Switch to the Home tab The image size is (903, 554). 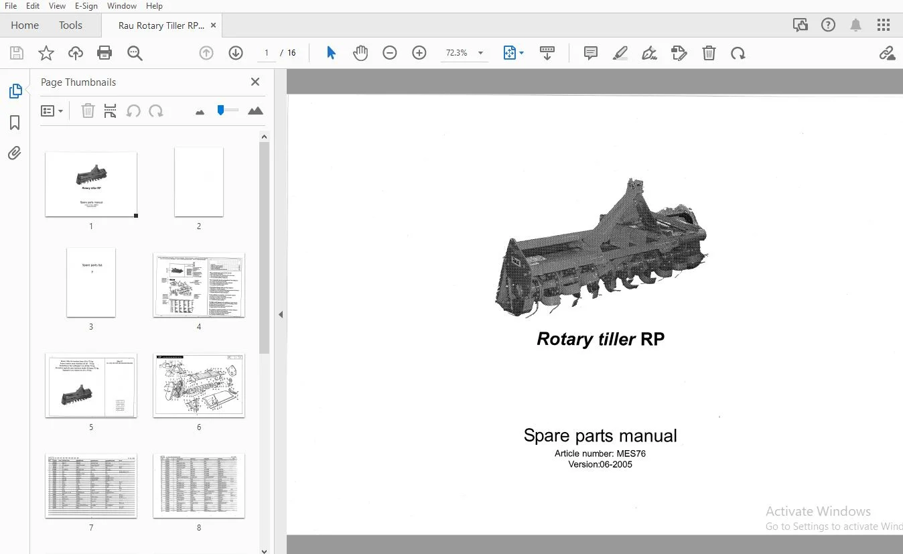[25, 25]
